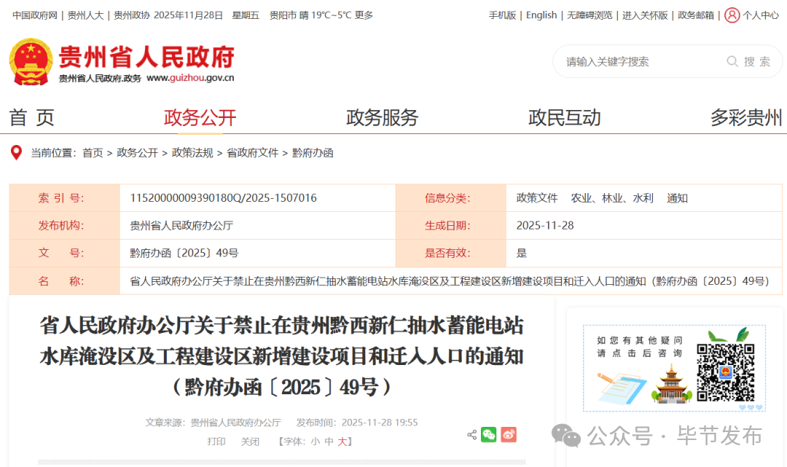Screen dimensions: 787x467
Task: Click the red location pin icon
Action: click(x=16, y=153)
